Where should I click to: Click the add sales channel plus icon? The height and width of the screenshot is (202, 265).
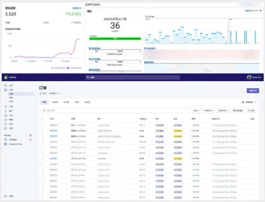click(31, 136)
